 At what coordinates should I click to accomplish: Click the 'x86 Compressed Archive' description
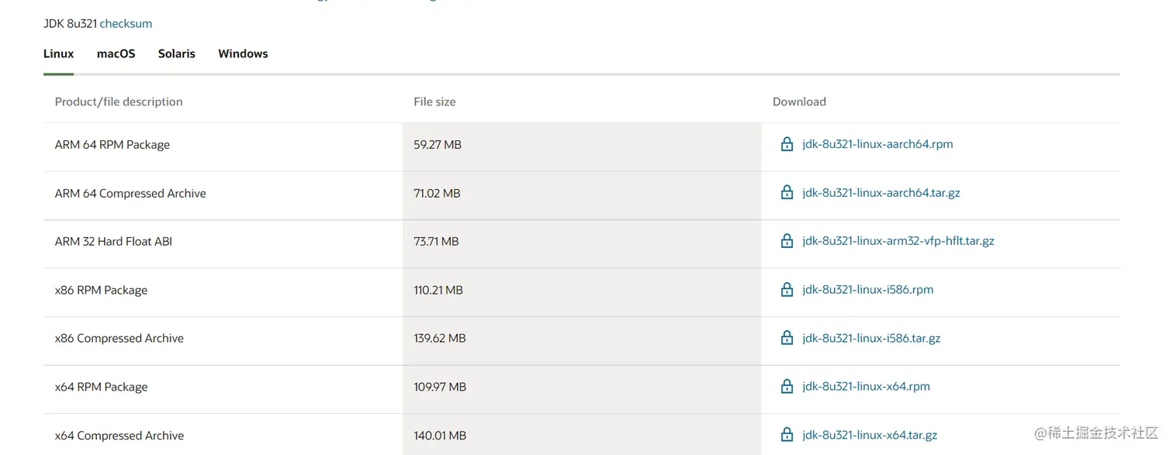click(x=119, y=339)
